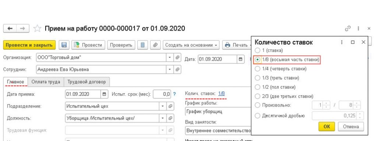The image size is (377, 141).
Task: Choose 1/4 (четверть ставки) option
Action: pos(257,69)
